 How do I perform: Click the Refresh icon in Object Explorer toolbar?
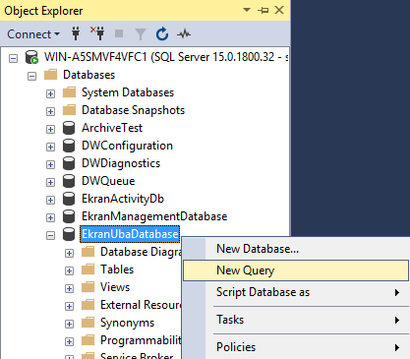click(x=162, y=33)
